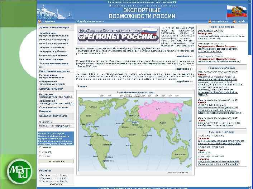Click Эфиопия on the world map
This screenshot has height=189, width=253.
[x=147, y=135]
